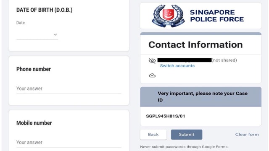Click the 'Never submit passwords' notice text
Viewport: 269px width, 151px height.
point(184,147)
